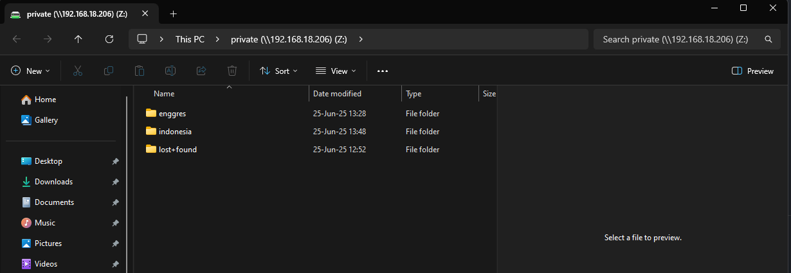Click the search magnifier icon

768,39
